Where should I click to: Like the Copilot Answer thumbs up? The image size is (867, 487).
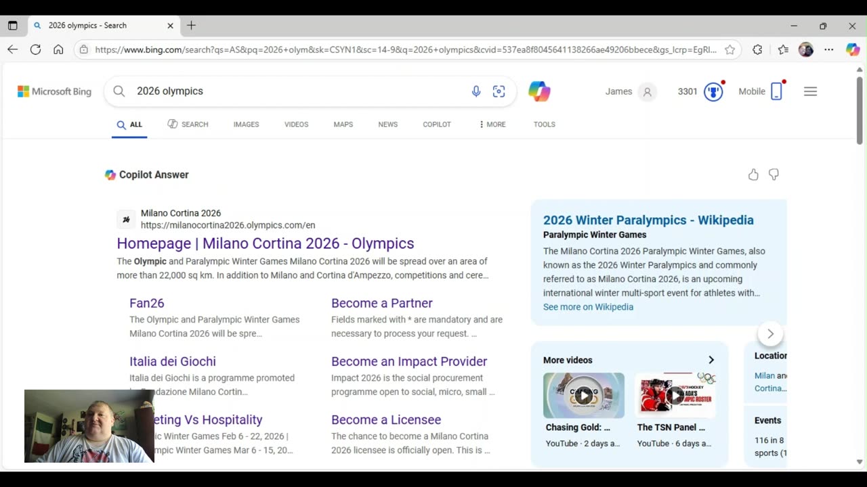pos(753,175)
